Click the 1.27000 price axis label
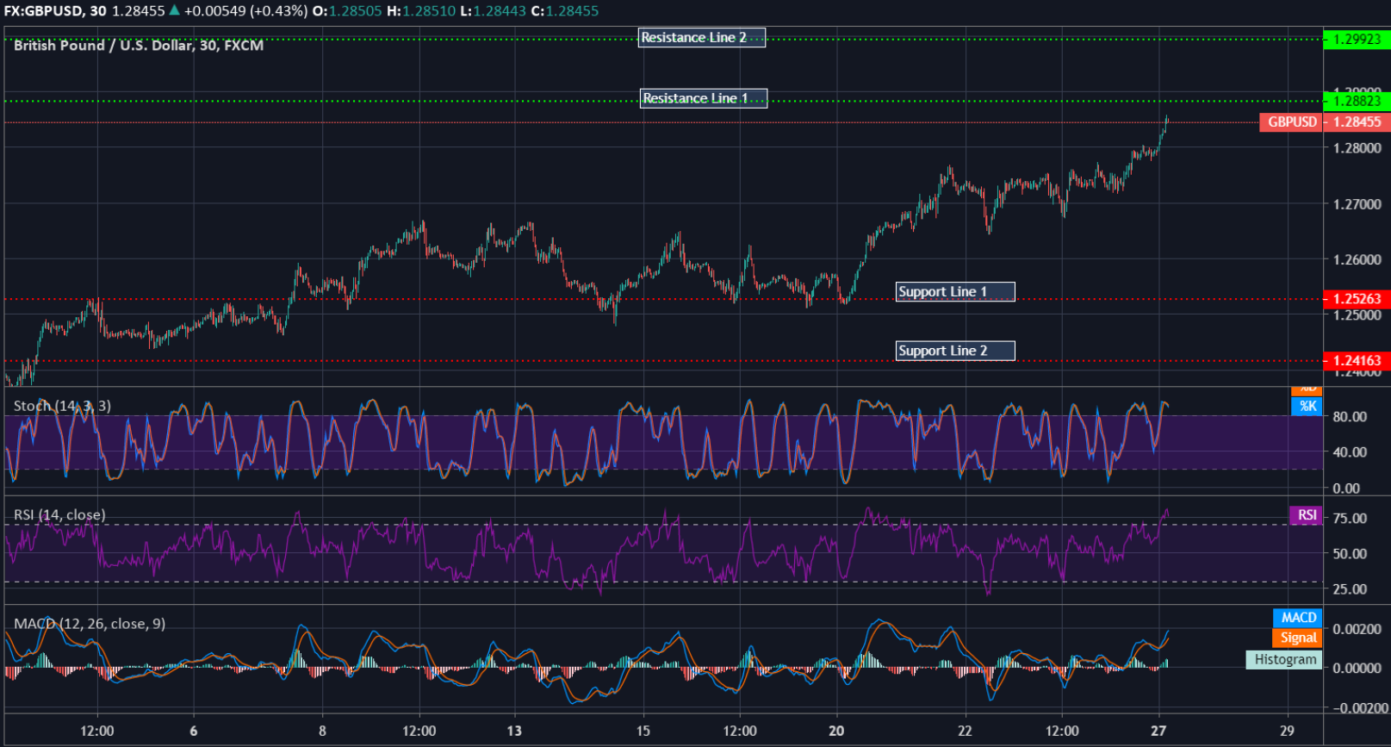The width and height of the screenshot is (1391, 747). [x=1357, y=204]
